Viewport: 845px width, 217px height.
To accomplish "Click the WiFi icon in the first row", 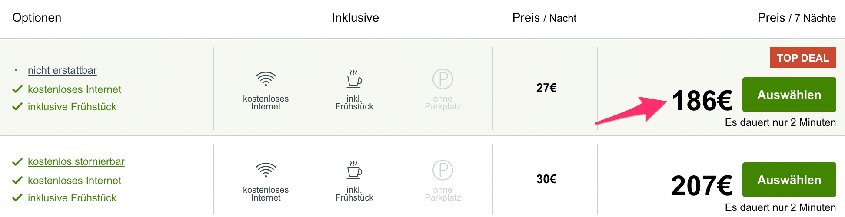I will [266, 79].
